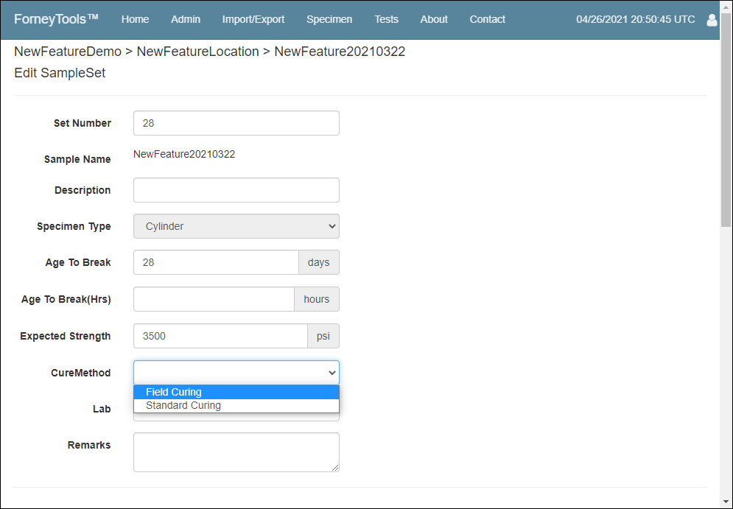
Task: Click the ForneyTools brand logo
Action: coord(56,19)
